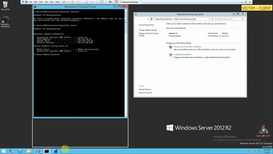
Task: Click Network and Internet breadcrumb
Action: coord(163,19)
